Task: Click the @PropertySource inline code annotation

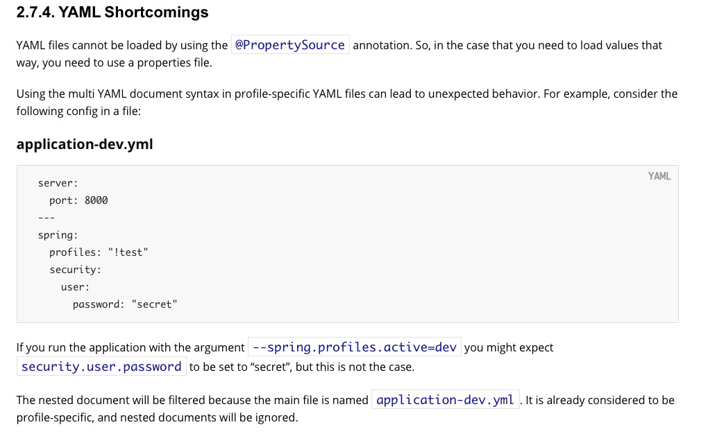Action: [x=290, y=45]
